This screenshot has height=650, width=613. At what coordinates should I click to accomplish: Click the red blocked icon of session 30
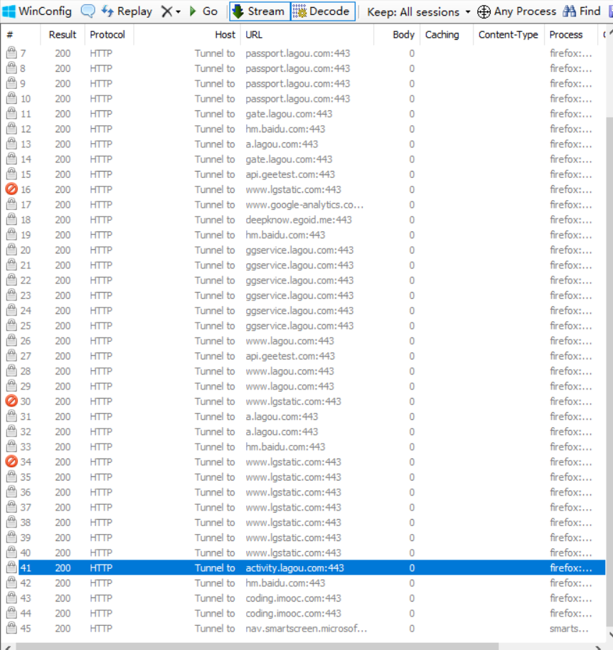[11, 401]
